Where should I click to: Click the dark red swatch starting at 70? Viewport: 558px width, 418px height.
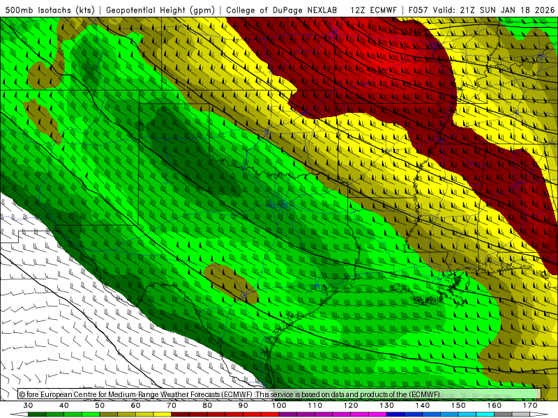click(x=181, y=415)
